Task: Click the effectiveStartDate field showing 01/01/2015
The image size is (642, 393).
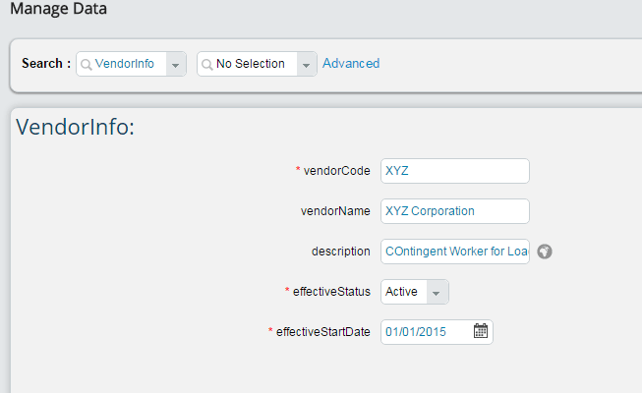Action: pyautogui.click(x=425, y=332)
